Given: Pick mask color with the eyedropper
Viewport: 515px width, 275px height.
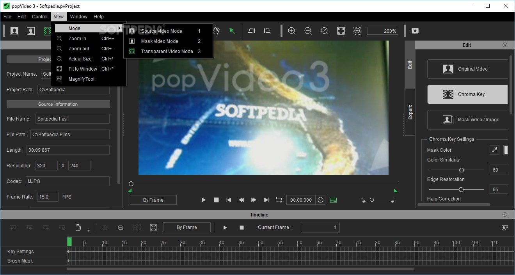Looking at the screenshot, I should 495,150.
